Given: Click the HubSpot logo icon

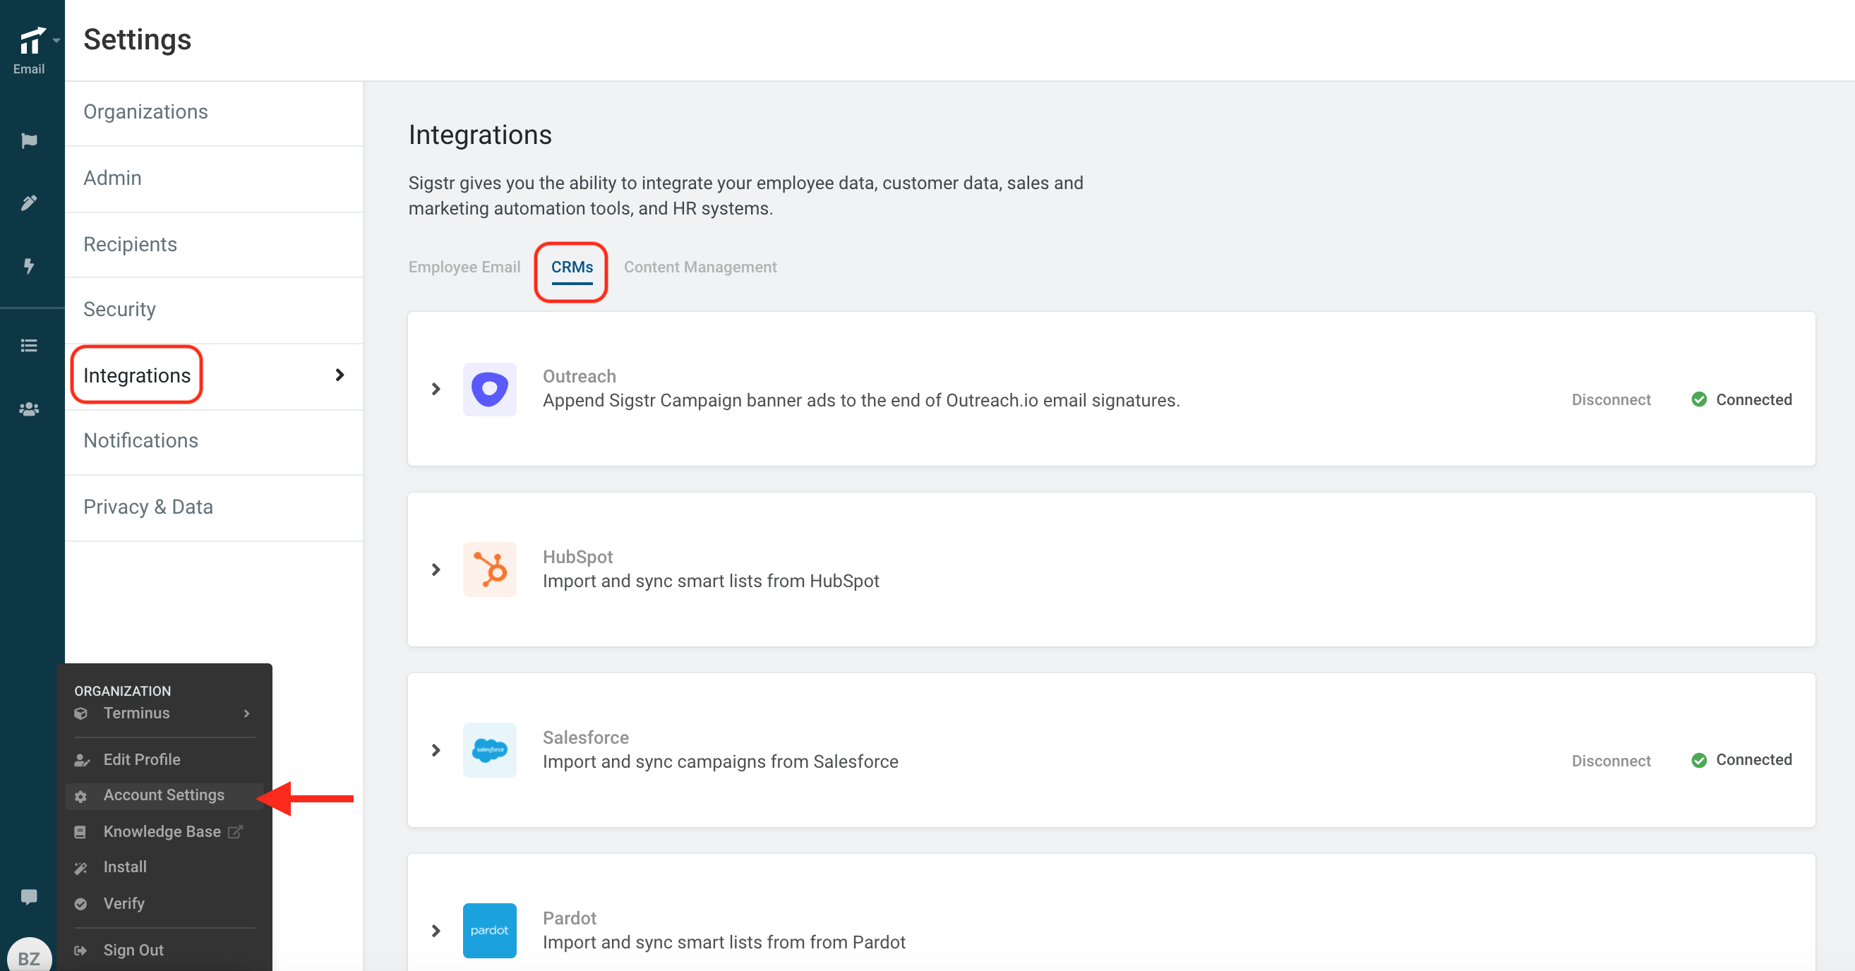Looking at the screenshot, I should tap(490, 569).
